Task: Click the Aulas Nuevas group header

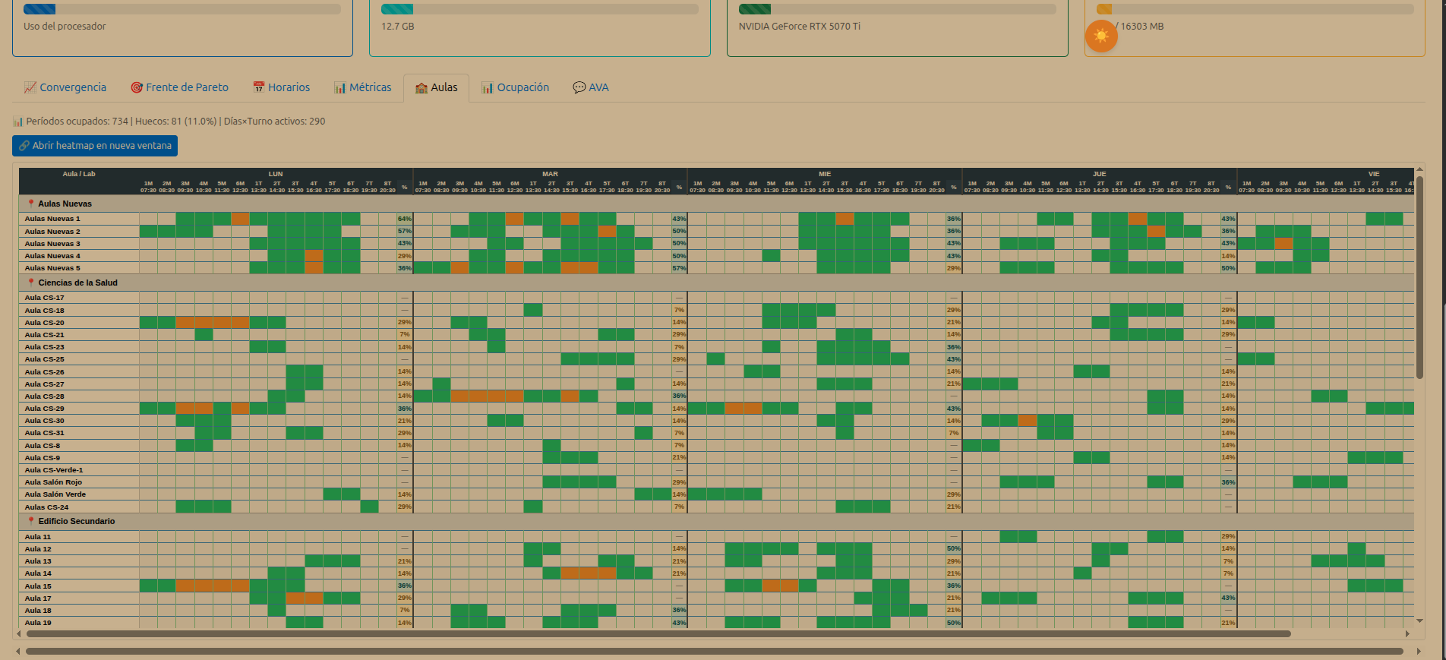Action: 65,204
